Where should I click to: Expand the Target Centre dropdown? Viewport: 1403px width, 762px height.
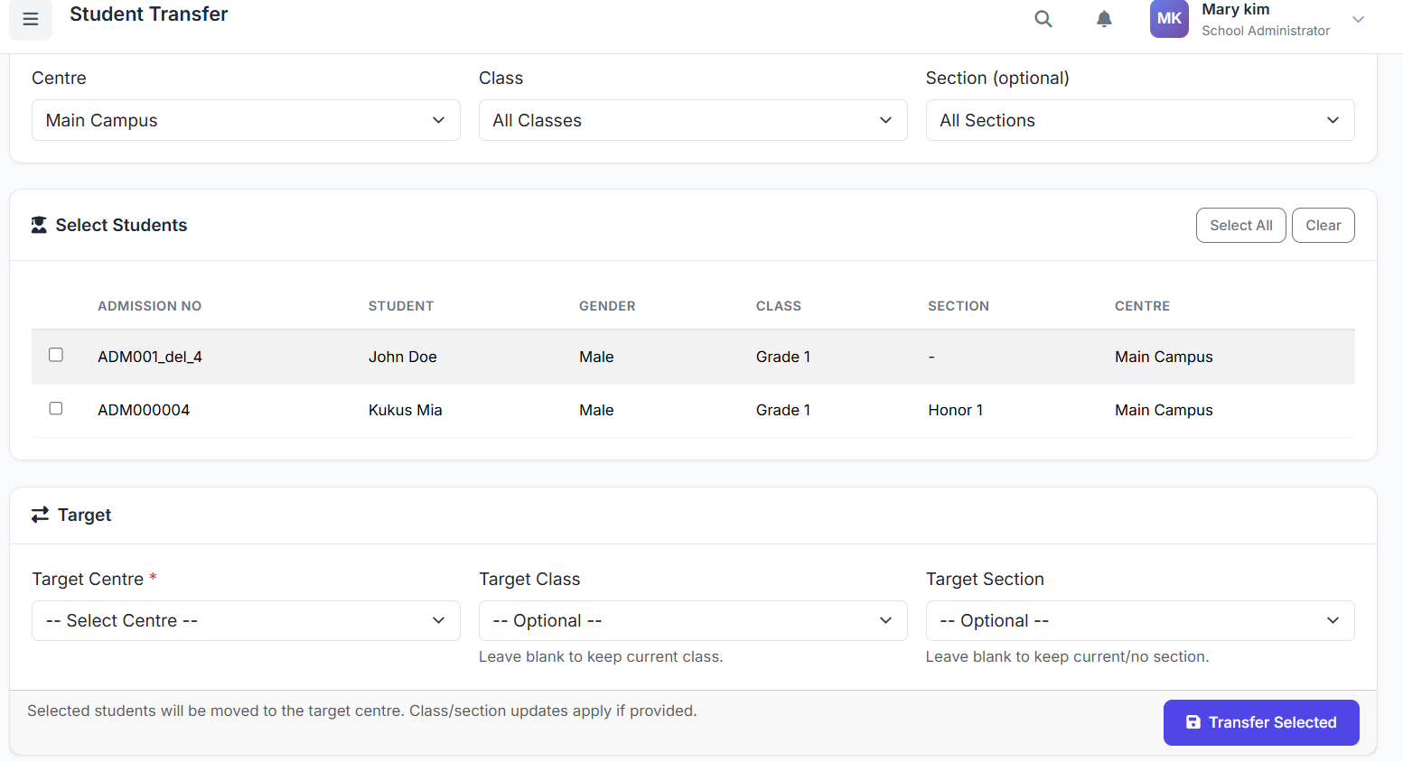click(246, 620)
